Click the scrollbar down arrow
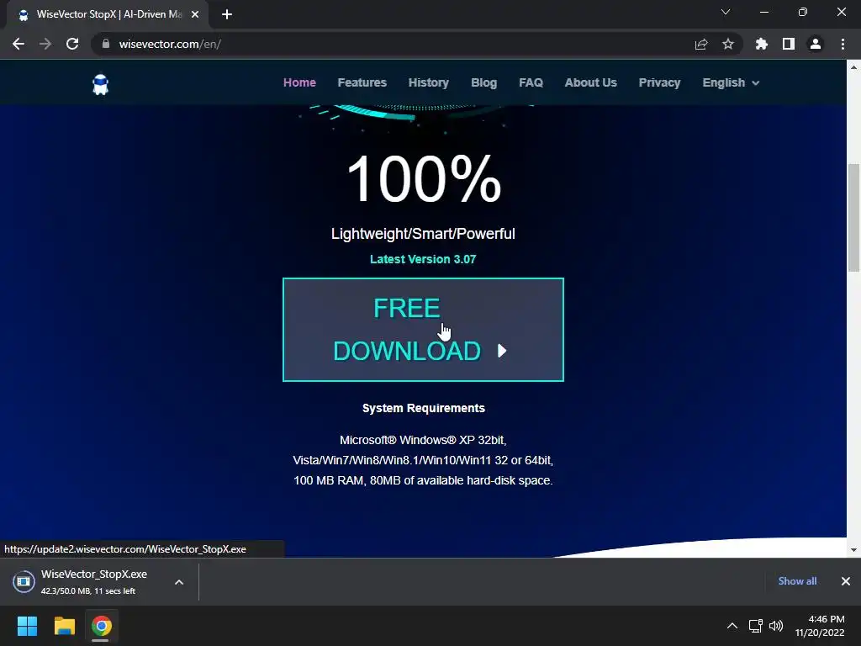The height and width of the screenshot is (646, 861). pos(853,549)
